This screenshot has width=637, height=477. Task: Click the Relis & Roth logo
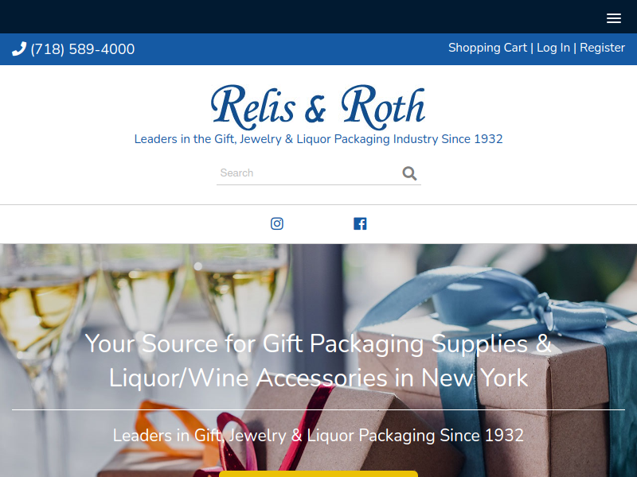318,107
